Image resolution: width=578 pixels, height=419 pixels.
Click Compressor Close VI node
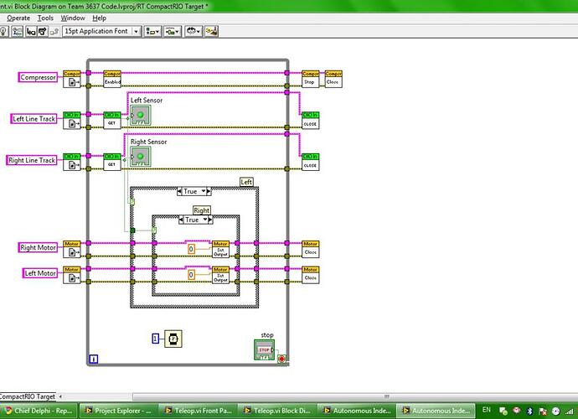tap(333, 79)
